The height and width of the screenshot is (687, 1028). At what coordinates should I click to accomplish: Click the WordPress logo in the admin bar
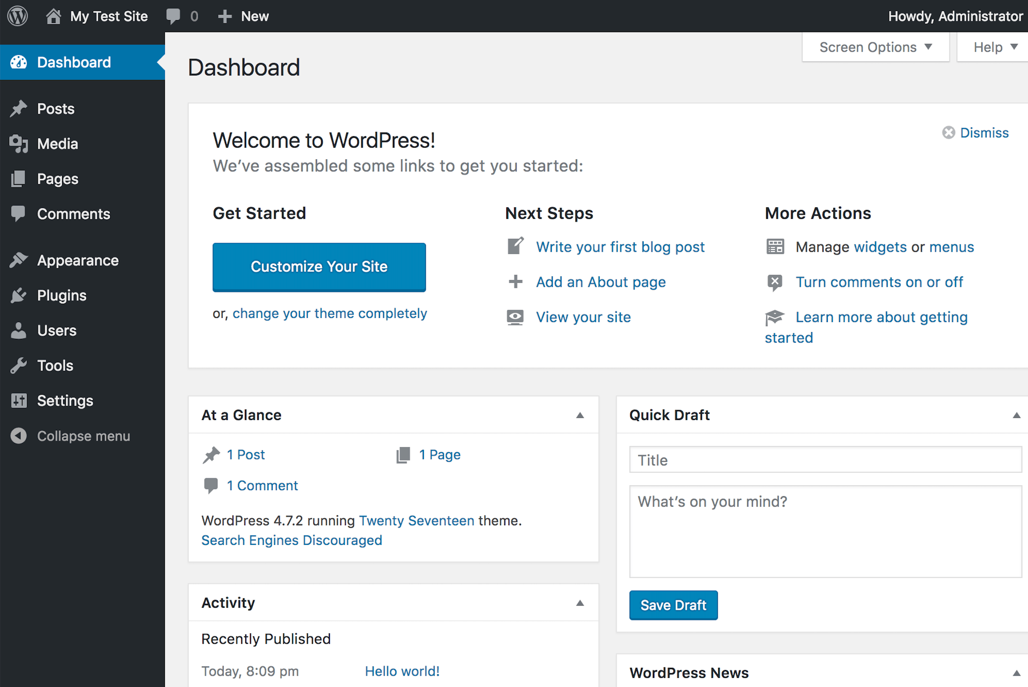(x=17, y=16)
